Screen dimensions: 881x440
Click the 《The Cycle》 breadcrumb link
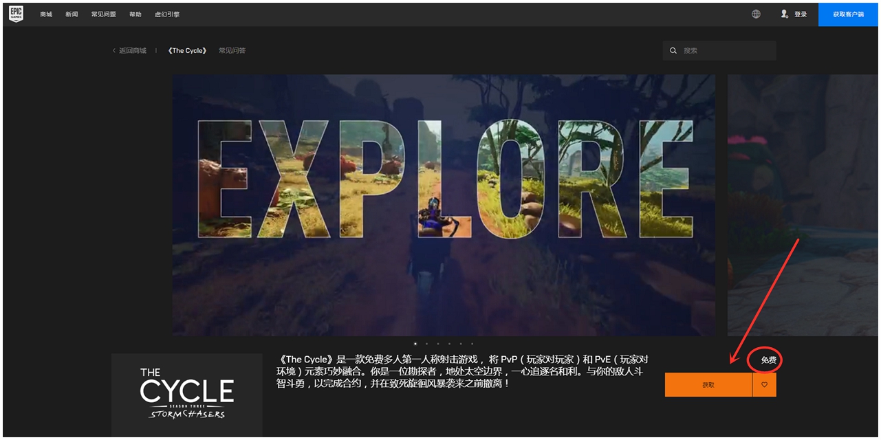coord(187,50)
